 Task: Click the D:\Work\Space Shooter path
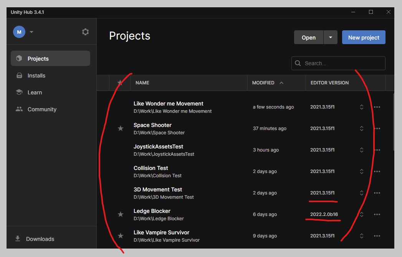coord(159,132)
